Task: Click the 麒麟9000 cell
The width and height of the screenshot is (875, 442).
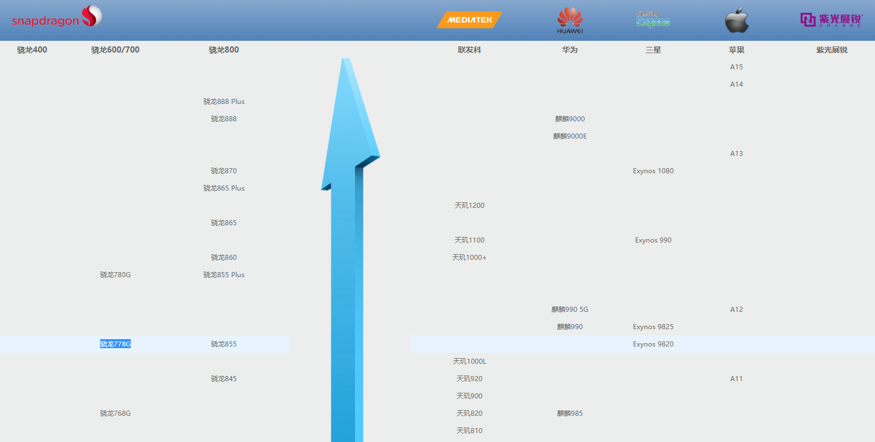Action: tap(570, 119)
